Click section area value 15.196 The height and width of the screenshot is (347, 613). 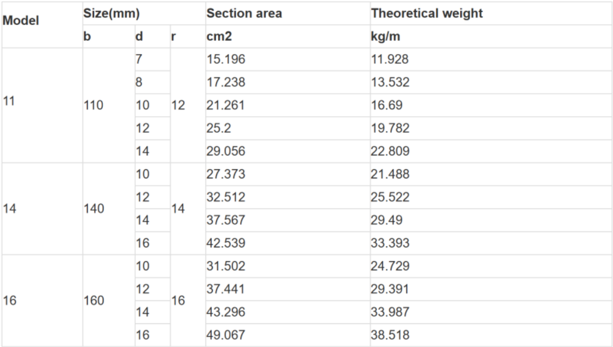226,60
